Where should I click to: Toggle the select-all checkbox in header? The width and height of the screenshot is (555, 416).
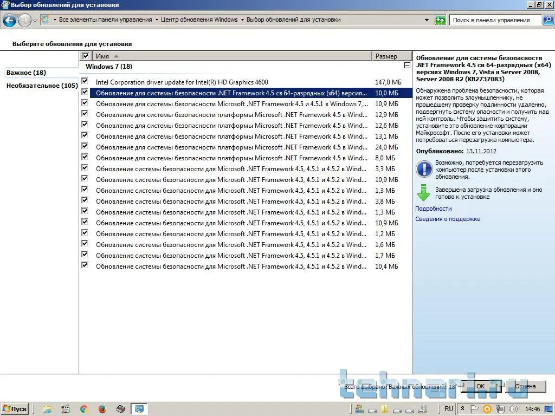pos(85,56)
